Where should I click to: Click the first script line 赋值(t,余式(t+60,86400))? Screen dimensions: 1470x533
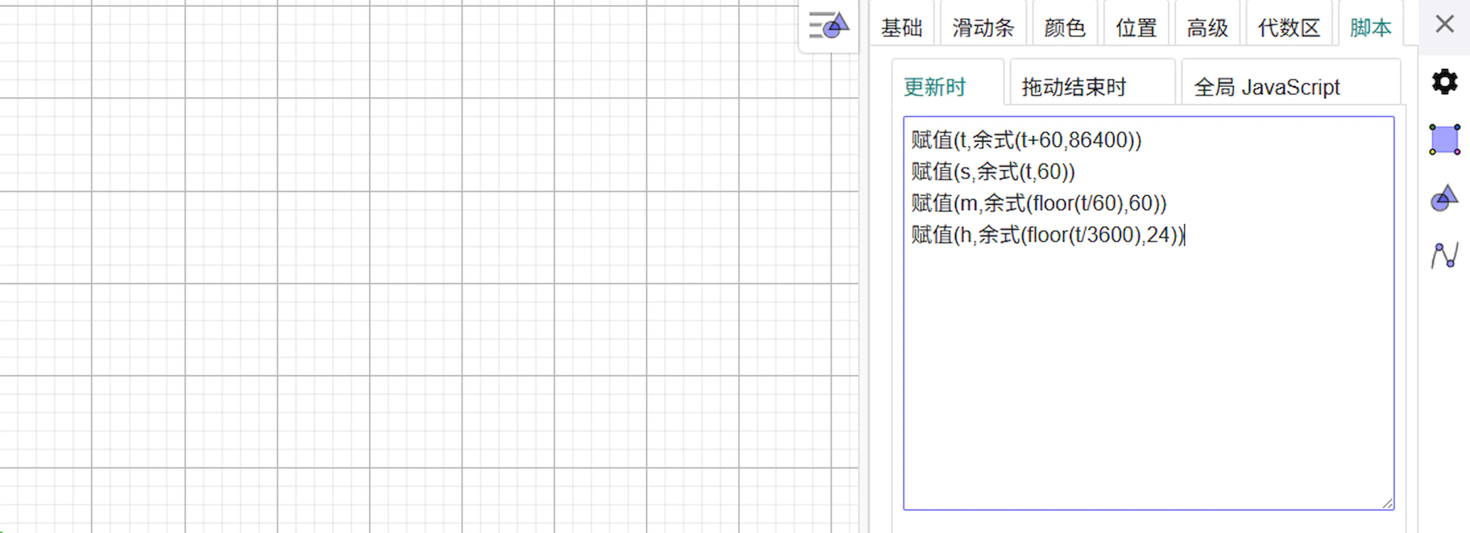click(x=1025, y=140)
